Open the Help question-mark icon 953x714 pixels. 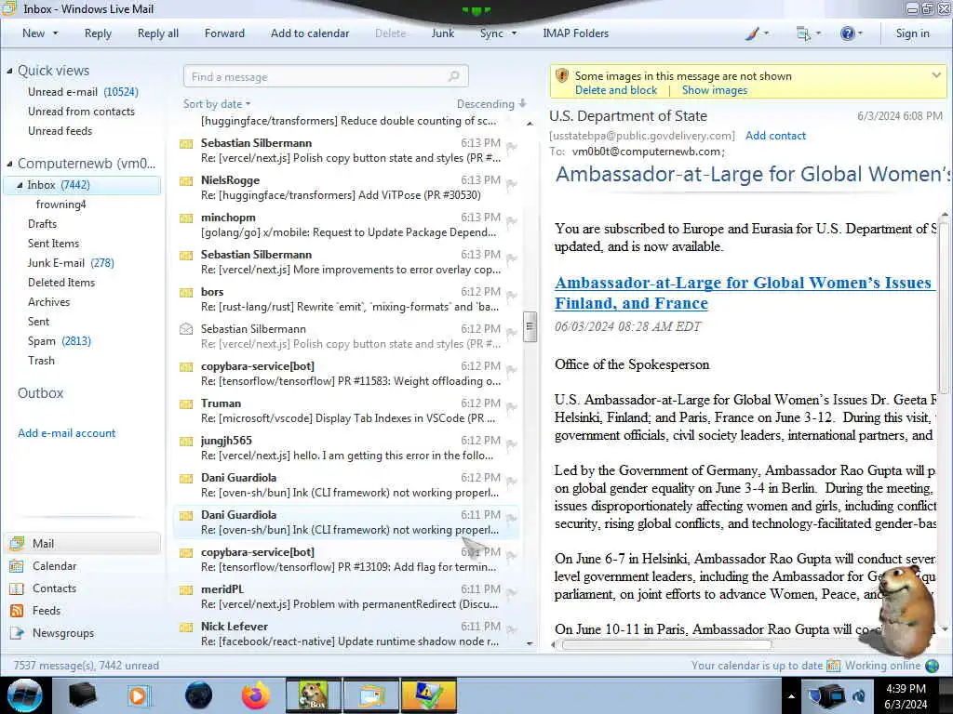[851, 33]
